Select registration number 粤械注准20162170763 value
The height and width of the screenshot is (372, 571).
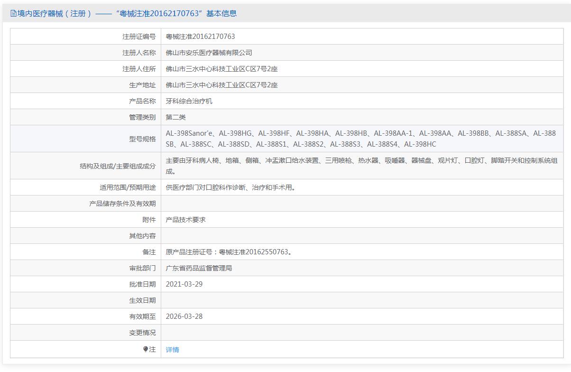coord(201,37)
